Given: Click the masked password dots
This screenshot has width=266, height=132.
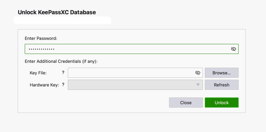Looking at the screenshot, I should pos(41,49).
